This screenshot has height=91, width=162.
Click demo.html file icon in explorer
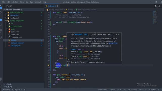click(9, 32)
